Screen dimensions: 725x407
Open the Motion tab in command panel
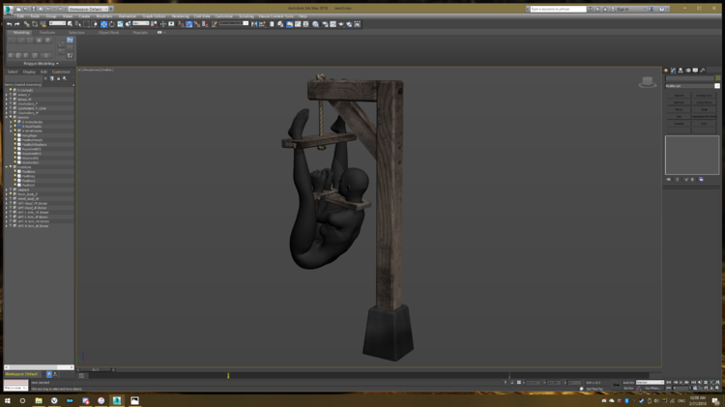point(688,71)
